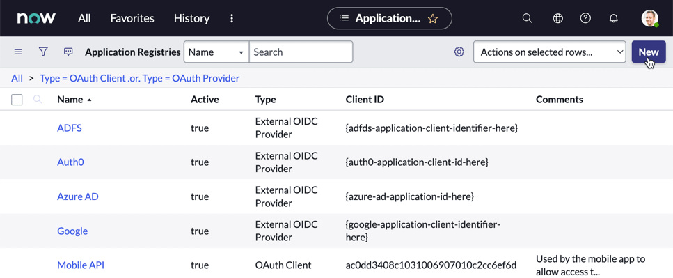
Task: Toggle the filter funnel icon
Action: click(43, 52)
